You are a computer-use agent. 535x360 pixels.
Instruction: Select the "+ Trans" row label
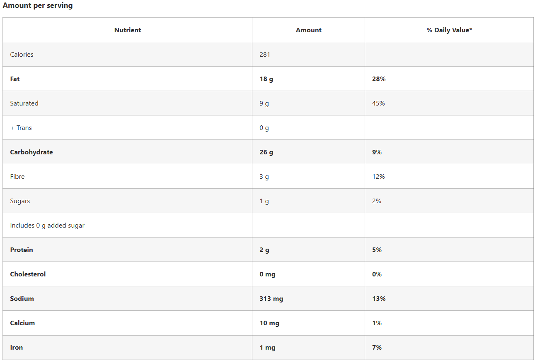coord(21,128)
